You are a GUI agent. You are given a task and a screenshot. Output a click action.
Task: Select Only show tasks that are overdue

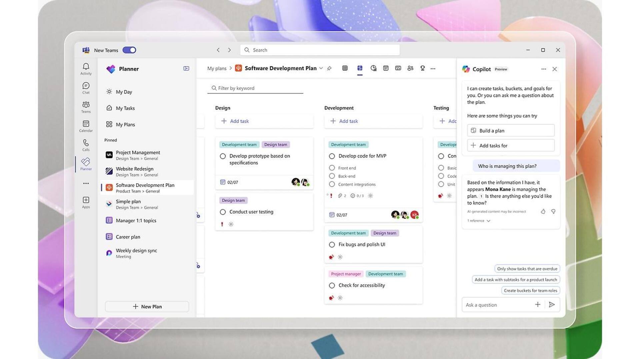coord(527,269)
